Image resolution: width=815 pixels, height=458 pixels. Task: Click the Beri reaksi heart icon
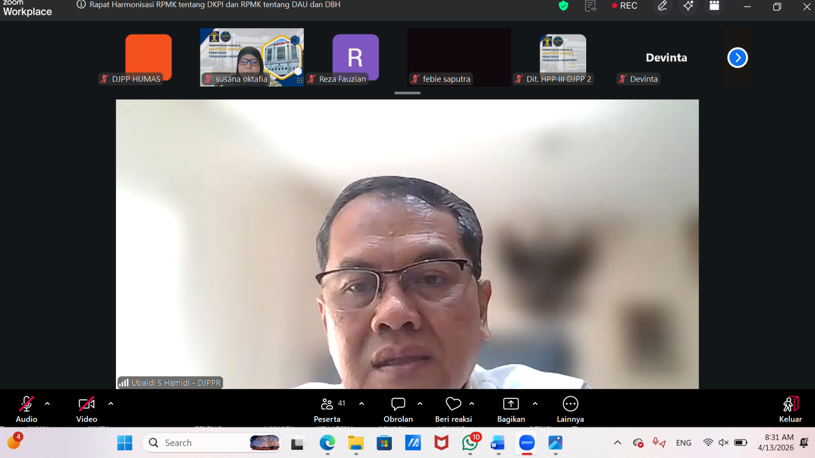tap(453, 404)
